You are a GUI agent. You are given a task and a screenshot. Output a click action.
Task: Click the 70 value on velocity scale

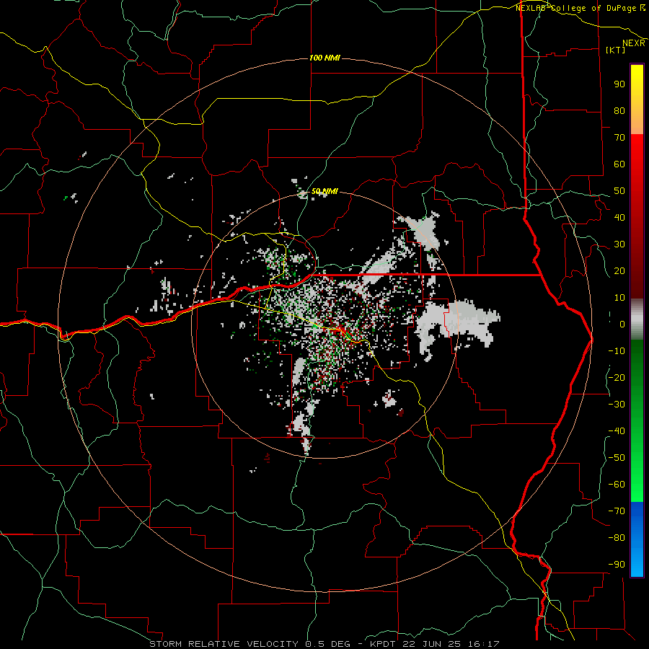(619, 138)
